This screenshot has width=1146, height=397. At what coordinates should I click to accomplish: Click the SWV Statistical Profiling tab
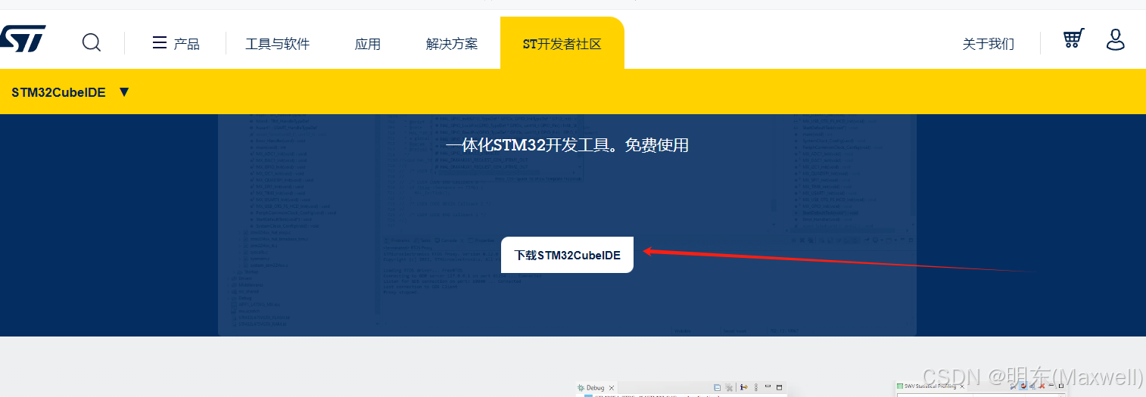[x=930, y=386]
